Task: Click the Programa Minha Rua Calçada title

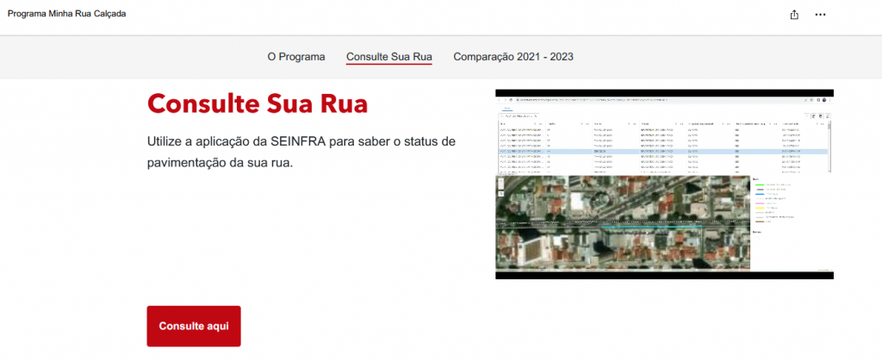Action: pos(67,14)
